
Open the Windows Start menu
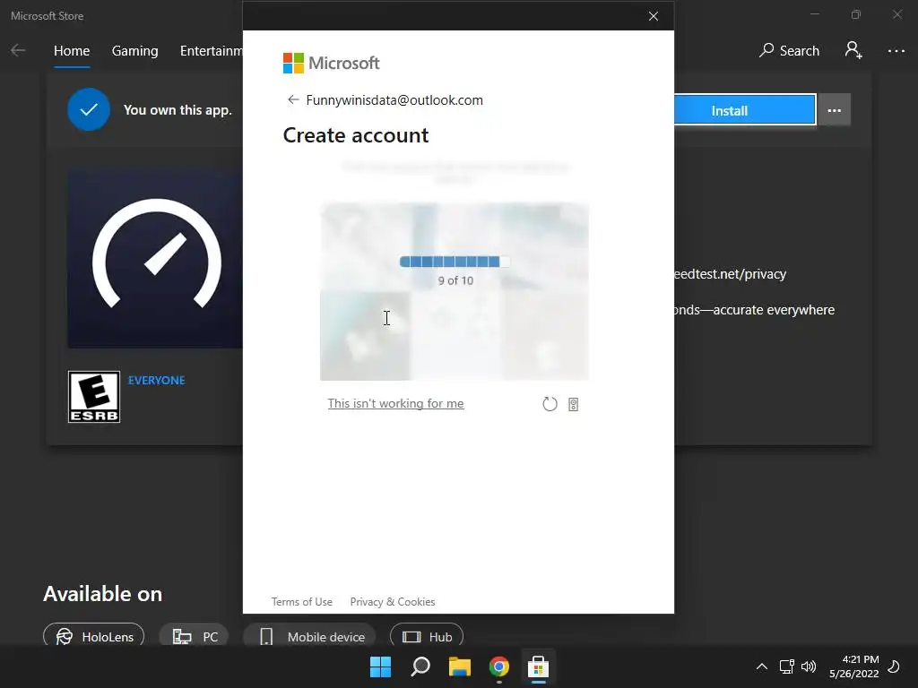coord(380,666)
